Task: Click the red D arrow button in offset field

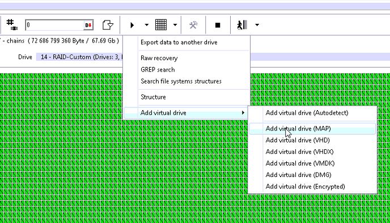Action: (88, 25)
